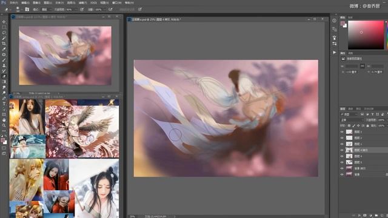Screen dimensions: 388x218
Task: Click the main document zoom percentage field
Action: pos(132,217)
